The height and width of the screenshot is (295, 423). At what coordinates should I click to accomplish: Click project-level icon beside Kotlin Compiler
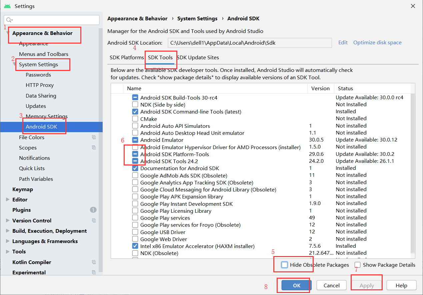click(94, 262)
